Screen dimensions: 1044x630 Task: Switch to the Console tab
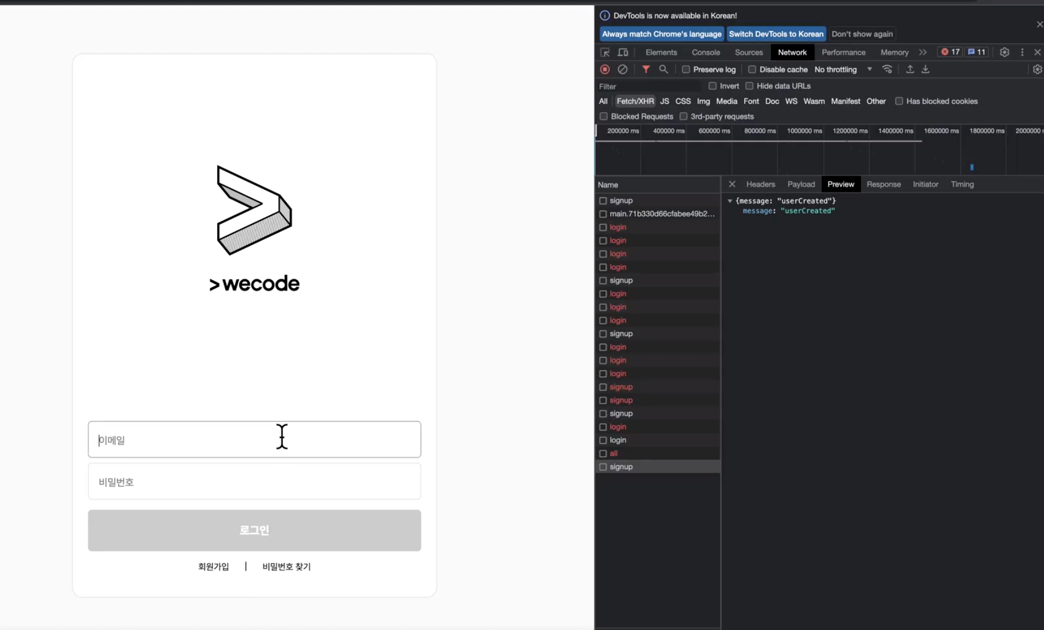705,52
